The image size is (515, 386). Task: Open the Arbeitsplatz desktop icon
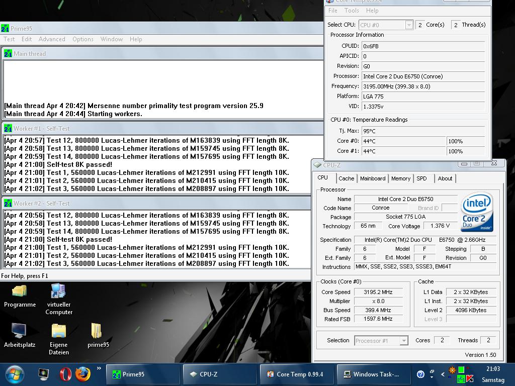pos(20,335)
